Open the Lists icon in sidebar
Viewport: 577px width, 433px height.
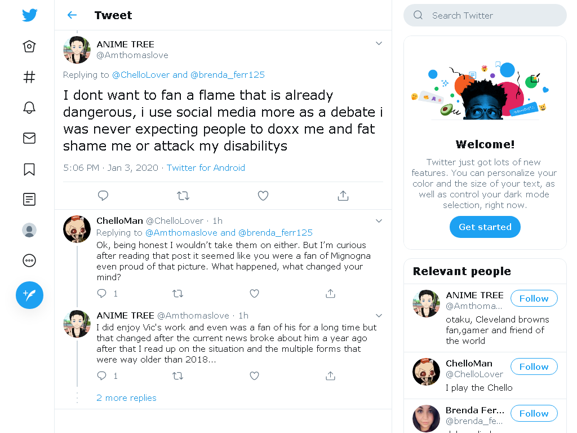tap(29, 199)
